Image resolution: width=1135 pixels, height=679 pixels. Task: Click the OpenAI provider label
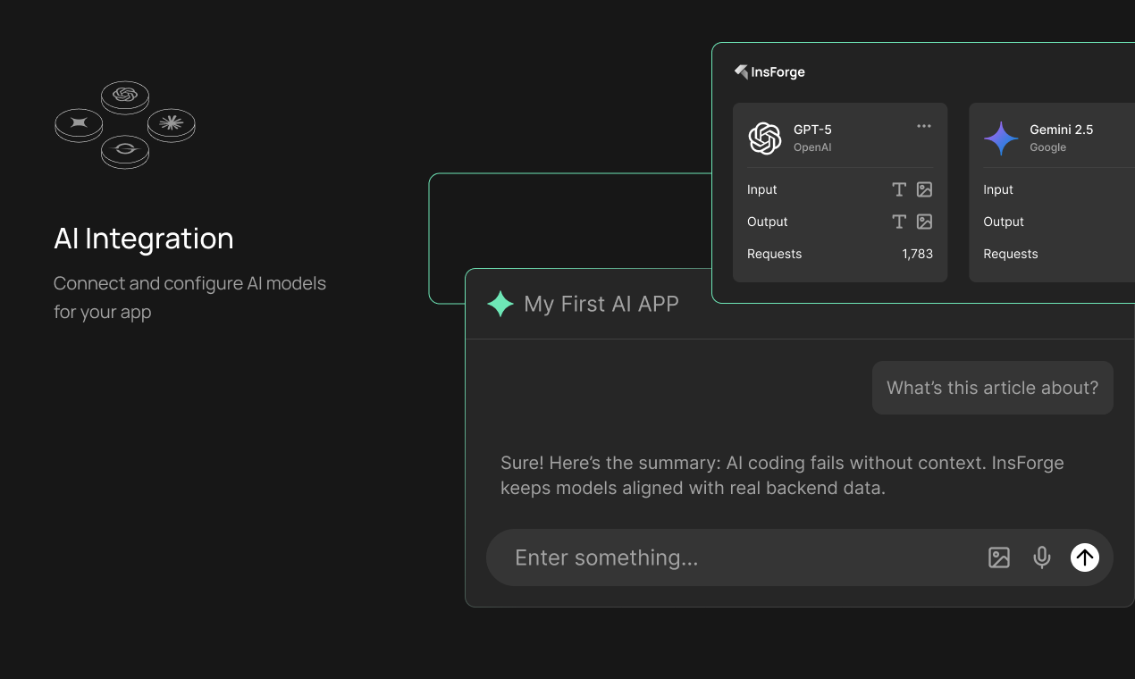point(812,147)
